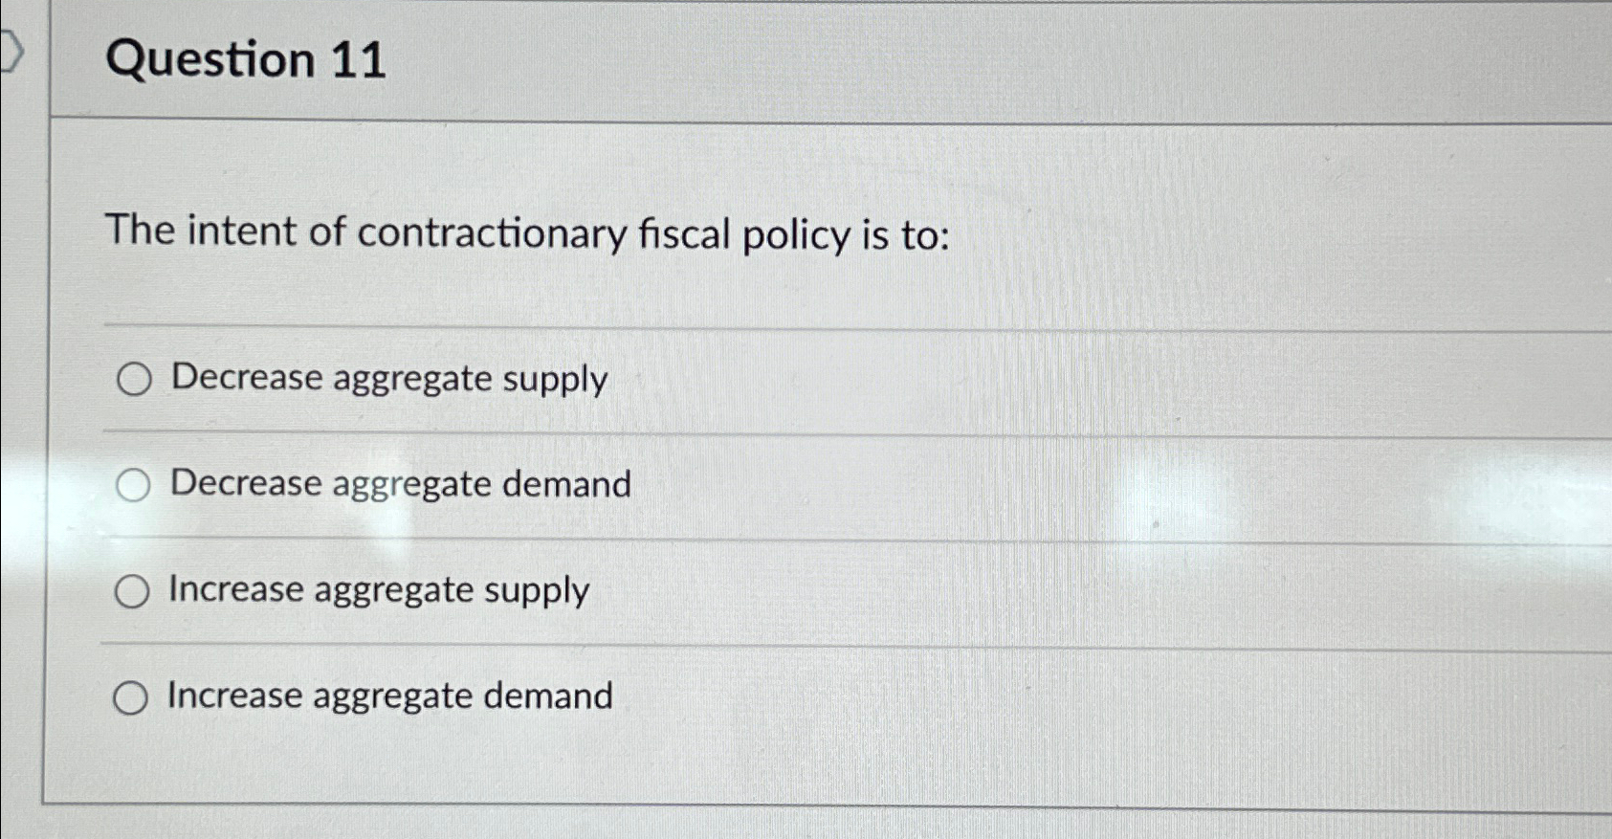
Task: Select the radio button for Decrease aggregate demand
Action: (x=133, y=486)
